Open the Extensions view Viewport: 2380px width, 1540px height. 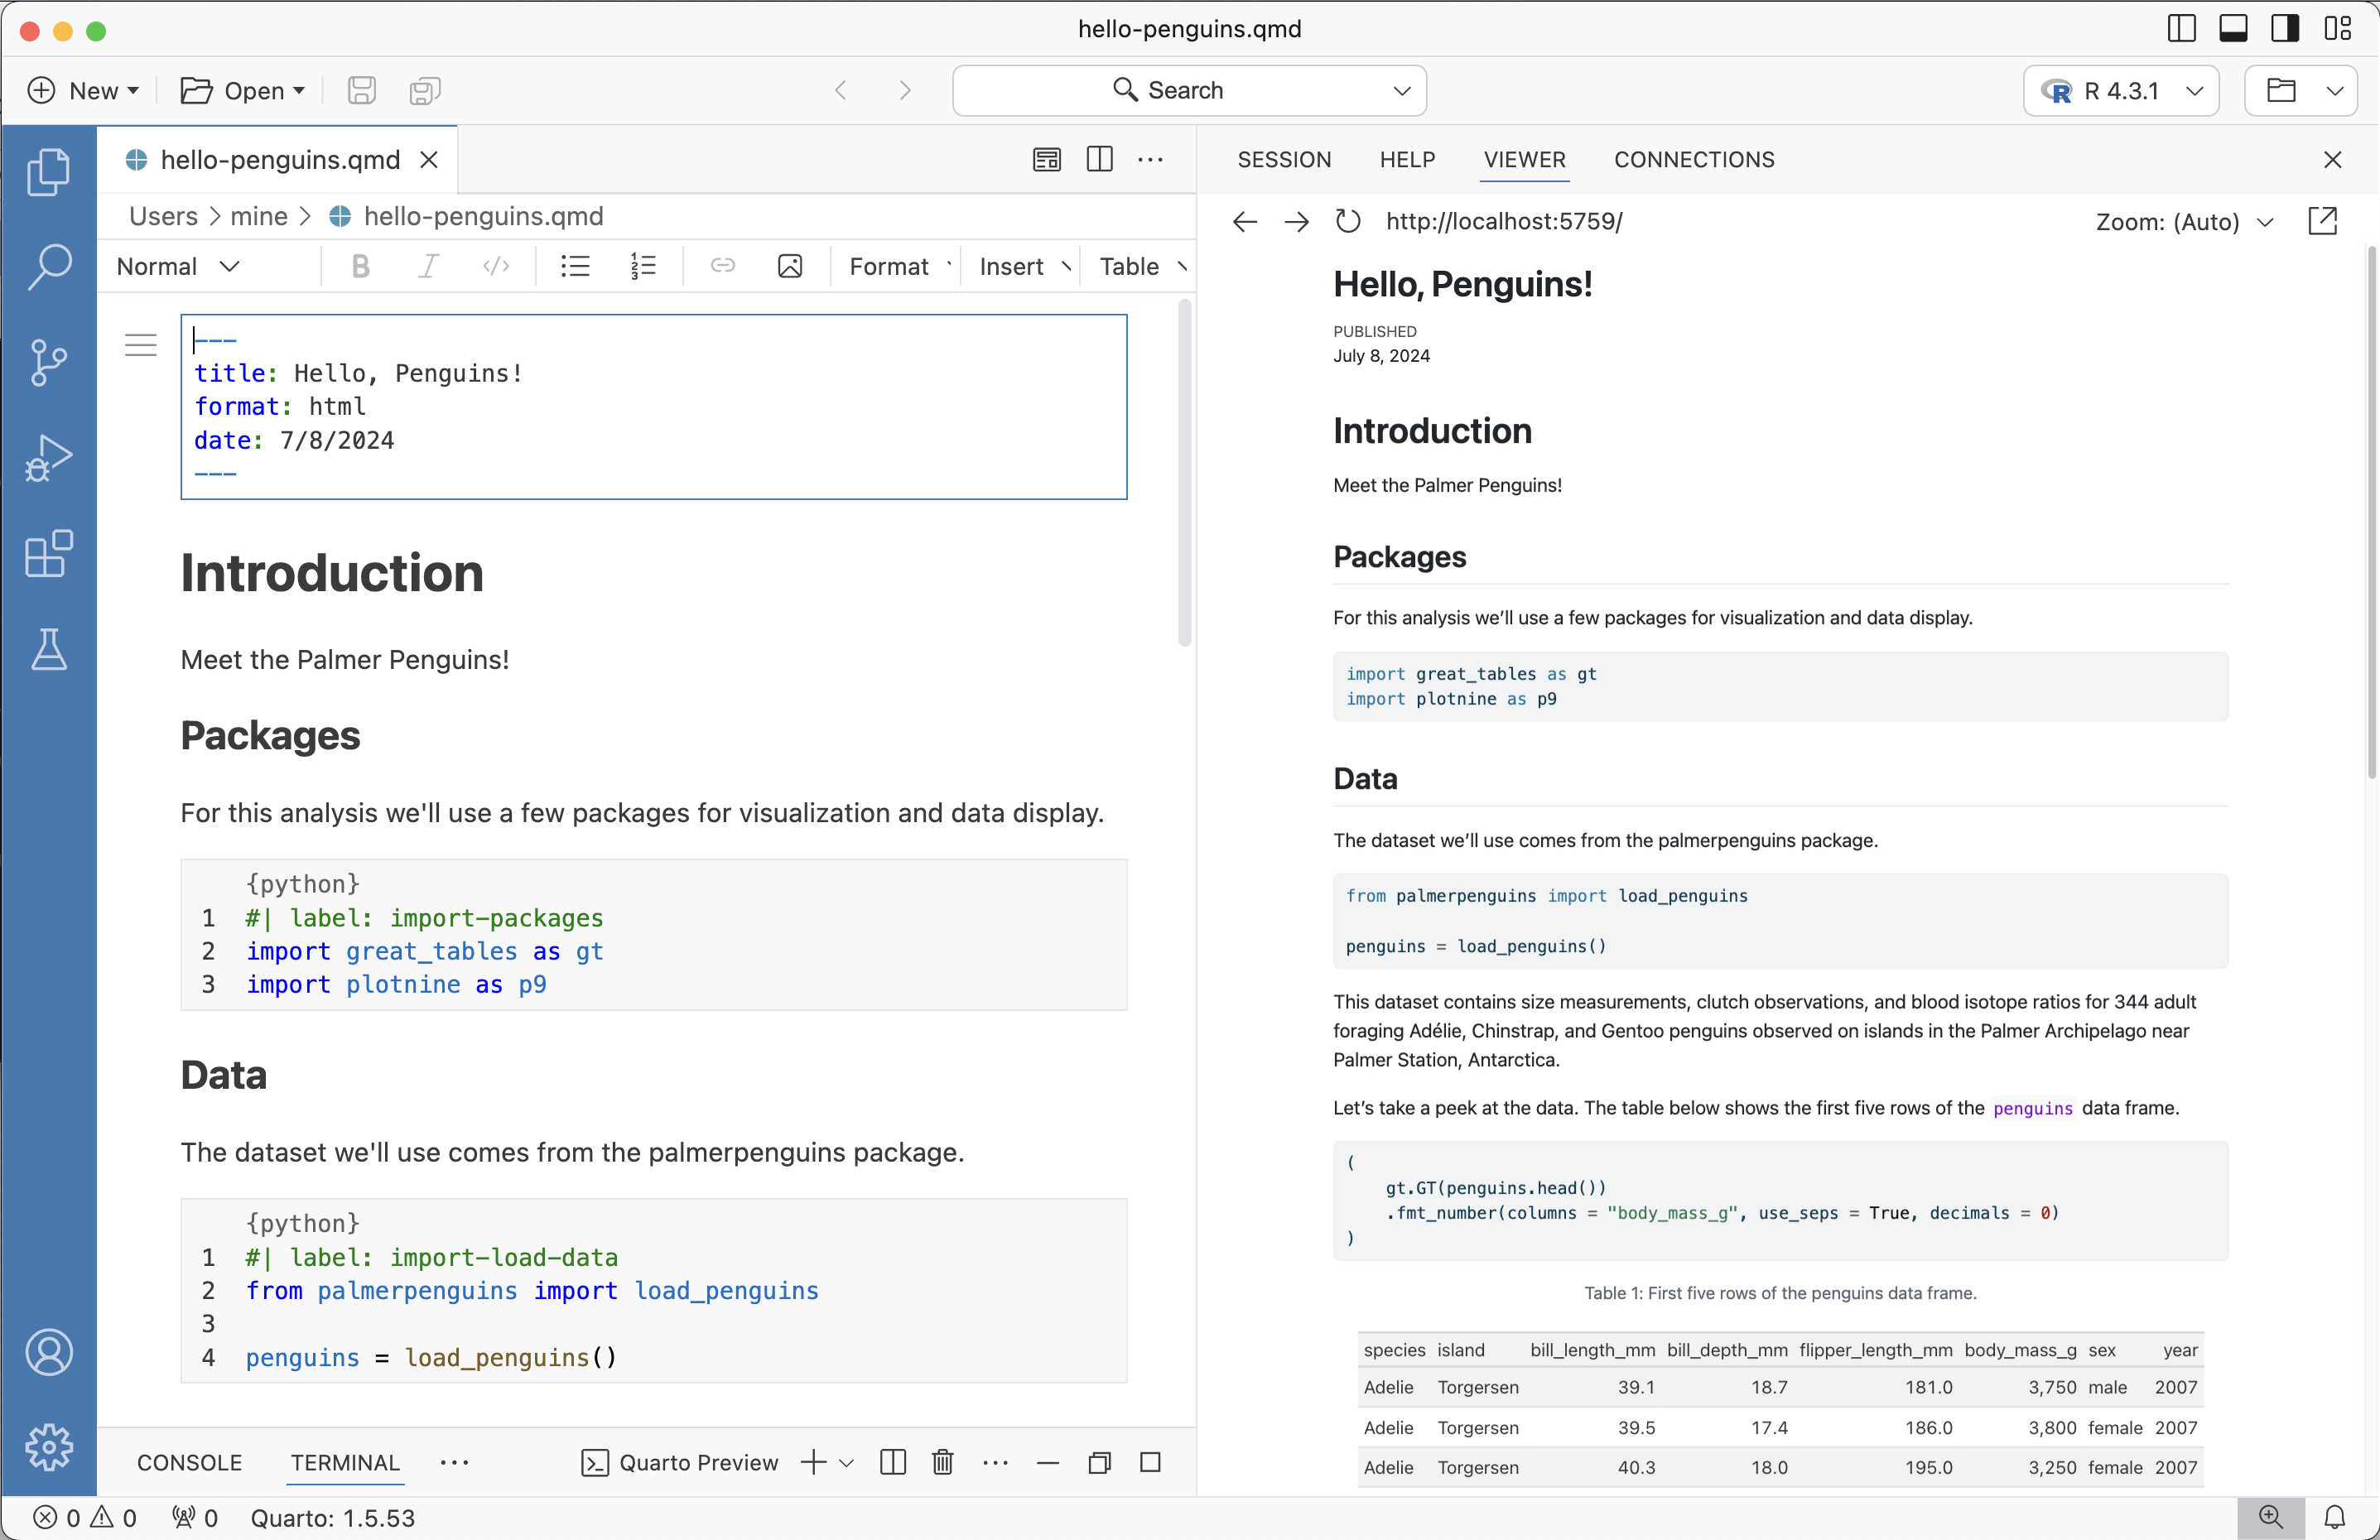pyautogui.click(x=48, y=553)
